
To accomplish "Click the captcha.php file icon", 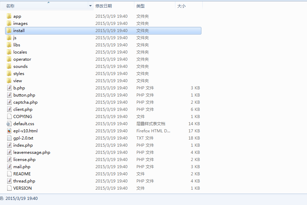I will click(9, 102).
